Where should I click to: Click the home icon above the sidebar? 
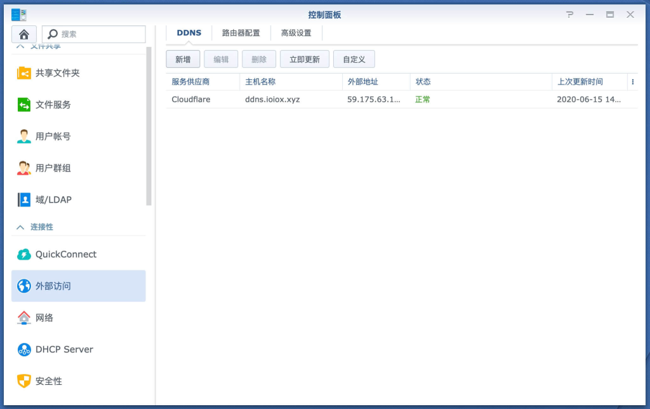(23, 34)
